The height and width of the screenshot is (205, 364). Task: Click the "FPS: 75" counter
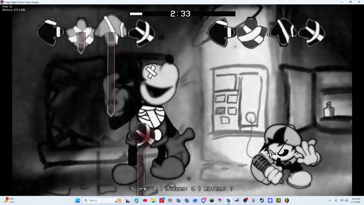(7, 7)
